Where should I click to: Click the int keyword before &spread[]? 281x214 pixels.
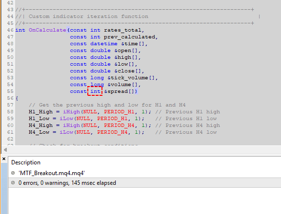[x=95, y=91]
